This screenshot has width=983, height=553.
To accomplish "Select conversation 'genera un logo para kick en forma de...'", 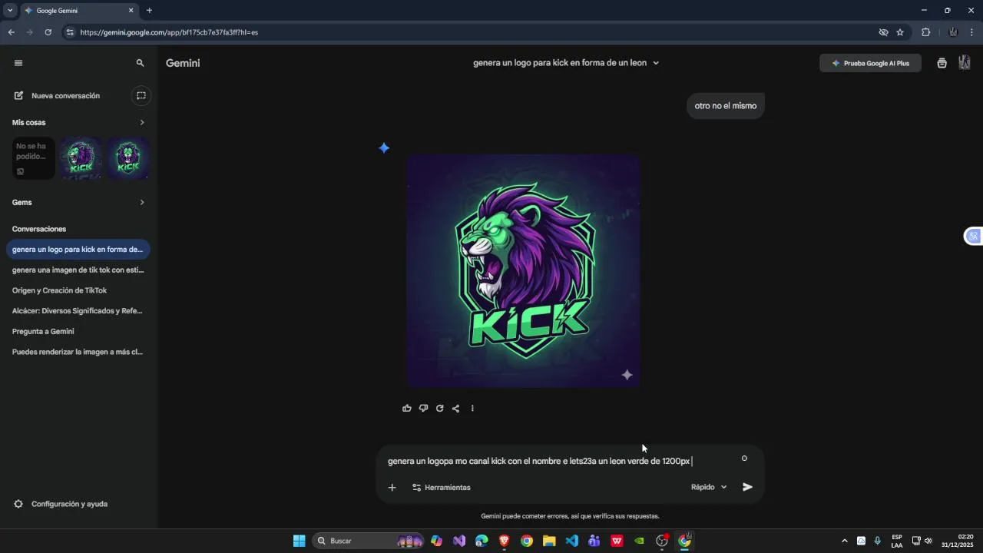I will tap(78, 250).
